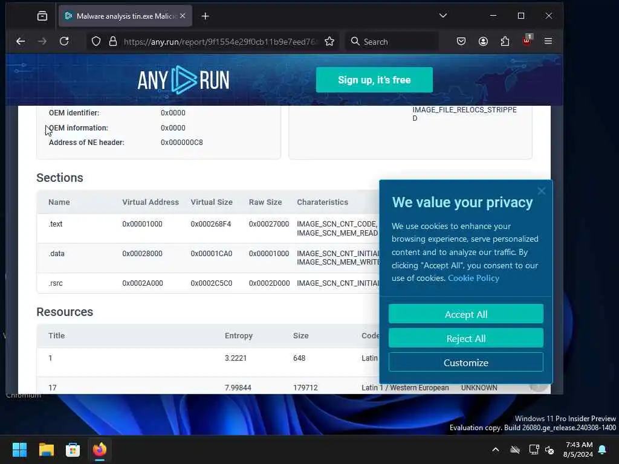Click the IMAGE_FILE_RELOCS_STRIPPED text
Viewport: 619px width, 464px height.
click(464, 114)
